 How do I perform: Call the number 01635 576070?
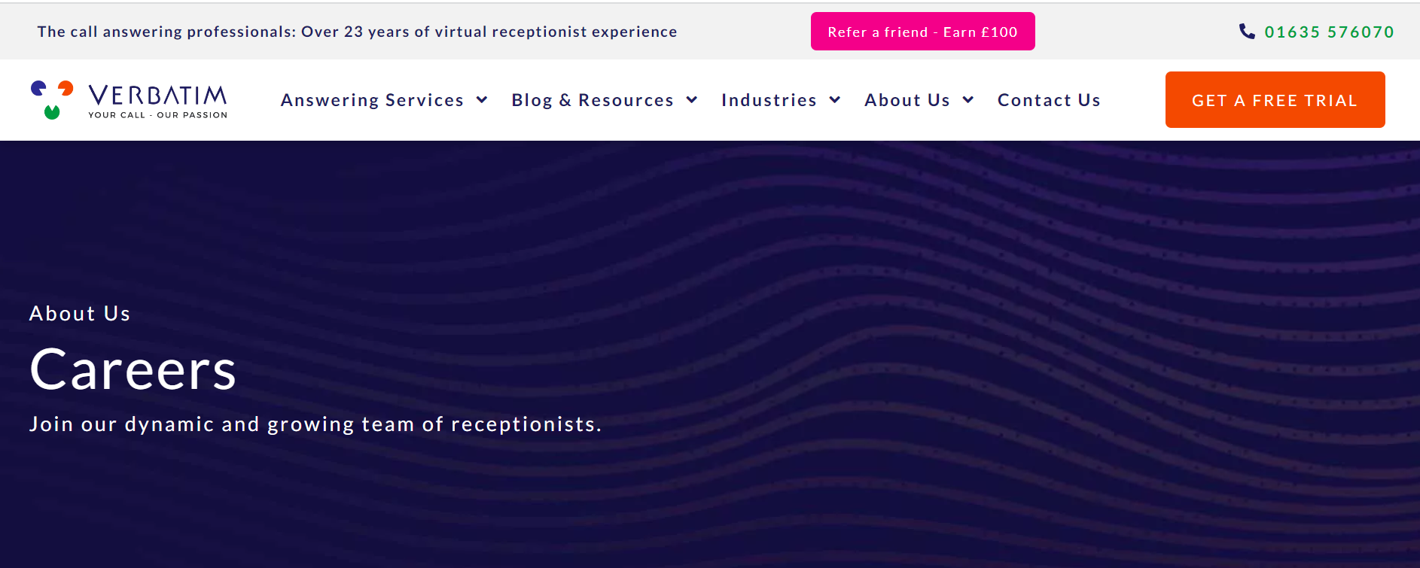[x=1329, y=32]
